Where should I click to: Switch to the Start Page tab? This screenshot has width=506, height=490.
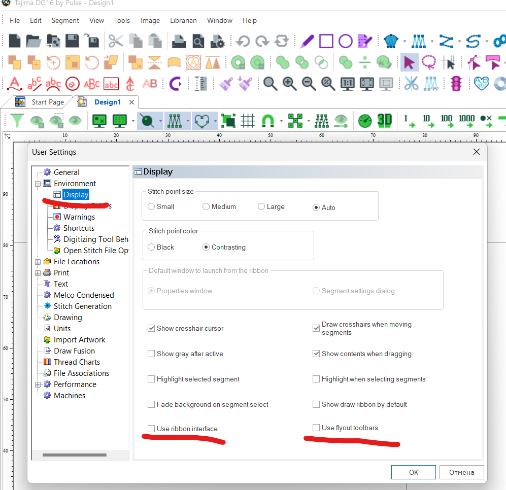point(40,102)
